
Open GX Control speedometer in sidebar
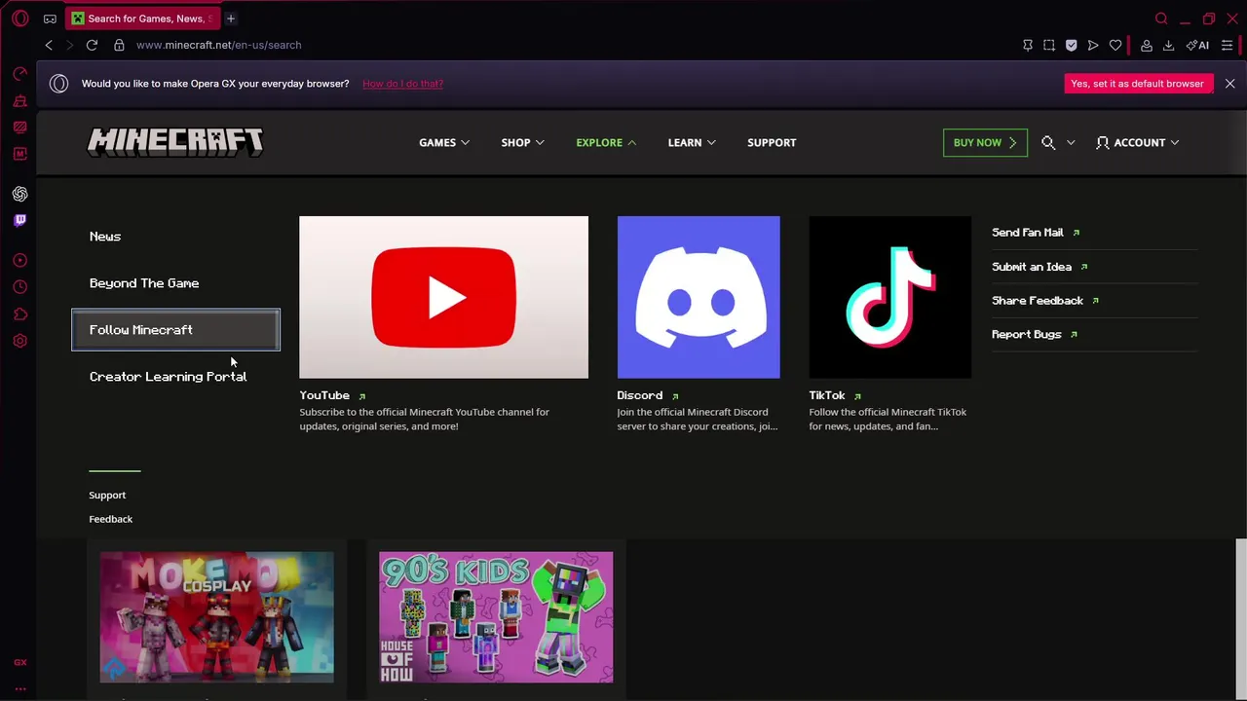tap(20, 74)
